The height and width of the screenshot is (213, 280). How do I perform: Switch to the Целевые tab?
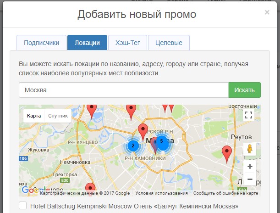[x=169, y=43]
